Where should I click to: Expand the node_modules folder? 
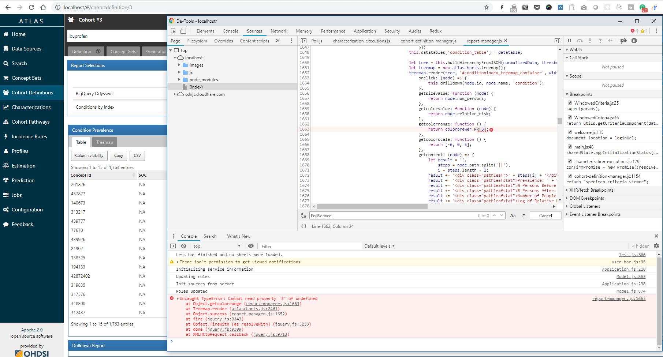179,79
